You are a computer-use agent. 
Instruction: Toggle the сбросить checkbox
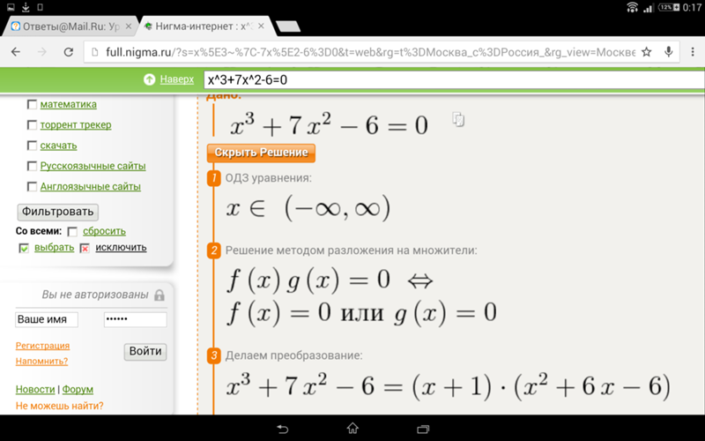(x=72, y=232)
